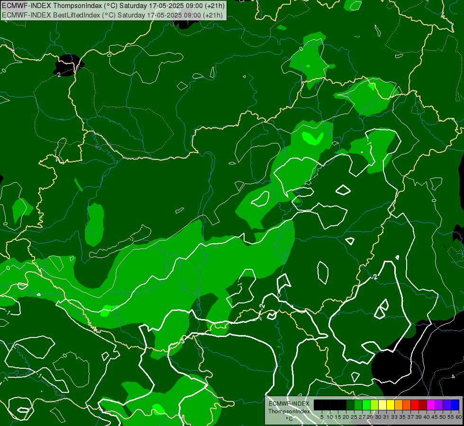Pick the dark green 20–25 legend swatch

coord(350,405)
